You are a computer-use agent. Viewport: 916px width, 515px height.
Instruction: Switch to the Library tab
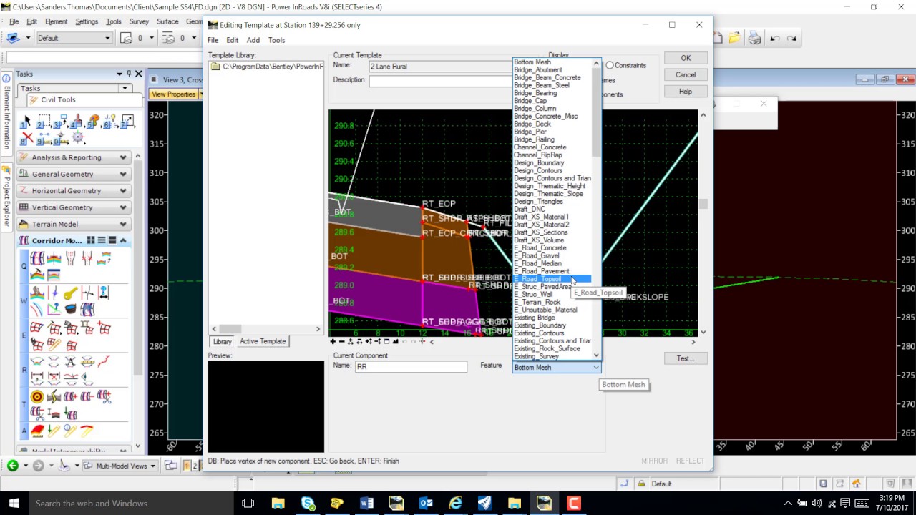coord(222,342)
